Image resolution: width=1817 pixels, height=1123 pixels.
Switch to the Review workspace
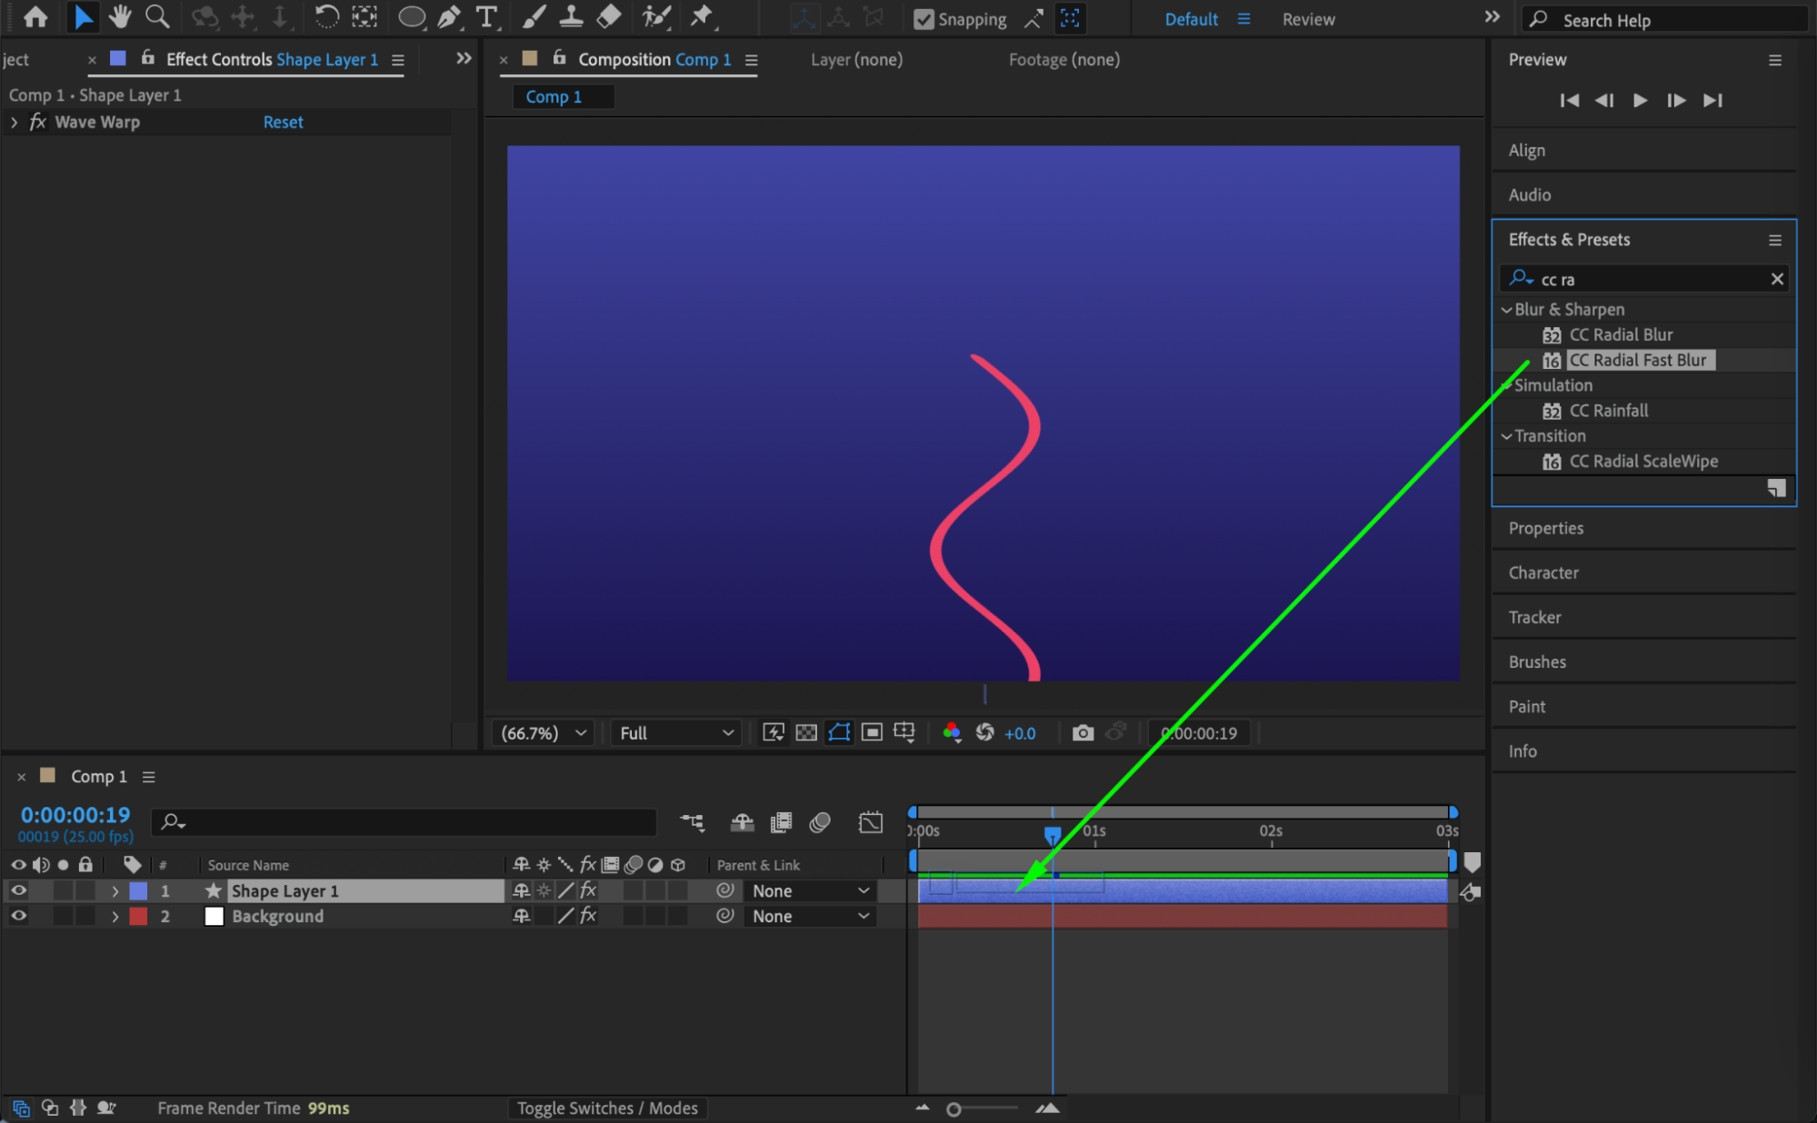click(1308, 19)
